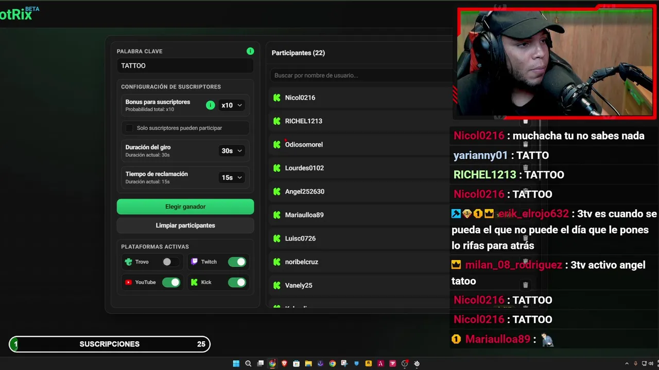Open the Windows Start menu
Screen dimensions: 659x370
(x=236, y=363)
